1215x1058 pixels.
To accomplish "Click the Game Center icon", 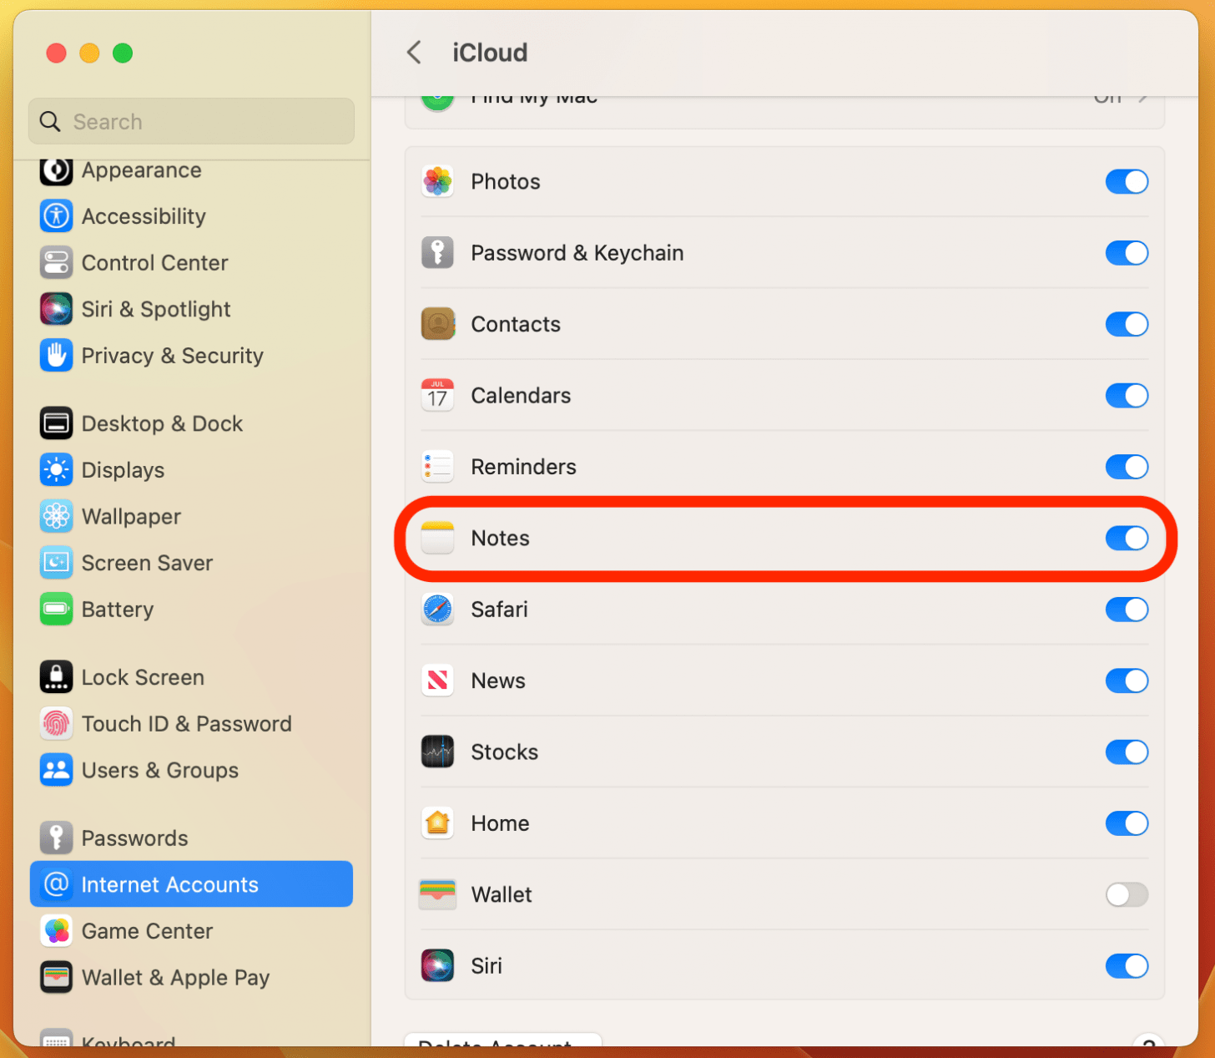I will 56,931.
